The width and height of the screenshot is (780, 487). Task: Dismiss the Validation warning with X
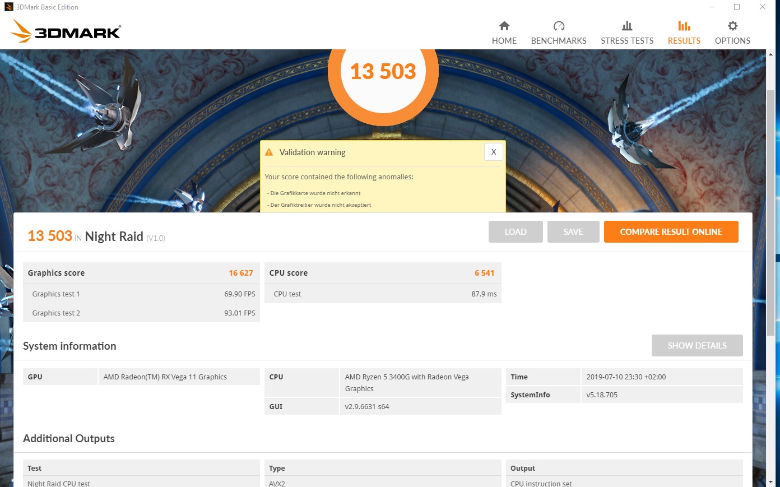point(494,152)
